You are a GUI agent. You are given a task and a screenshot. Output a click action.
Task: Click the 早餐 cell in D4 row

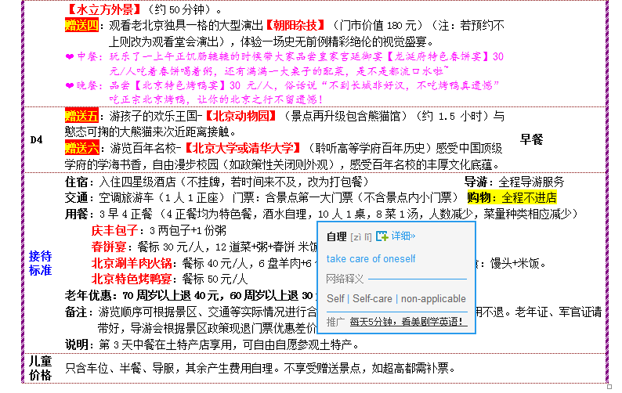tap(531, 139)
